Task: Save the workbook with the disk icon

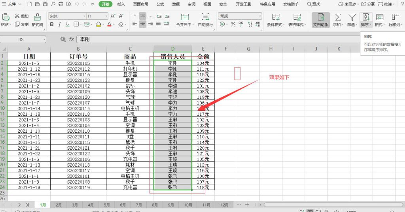Action: tap(45, 4)
